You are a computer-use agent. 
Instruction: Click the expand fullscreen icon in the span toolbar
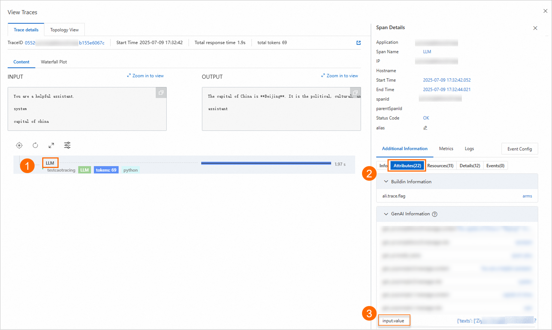click(x=51, y=145)
